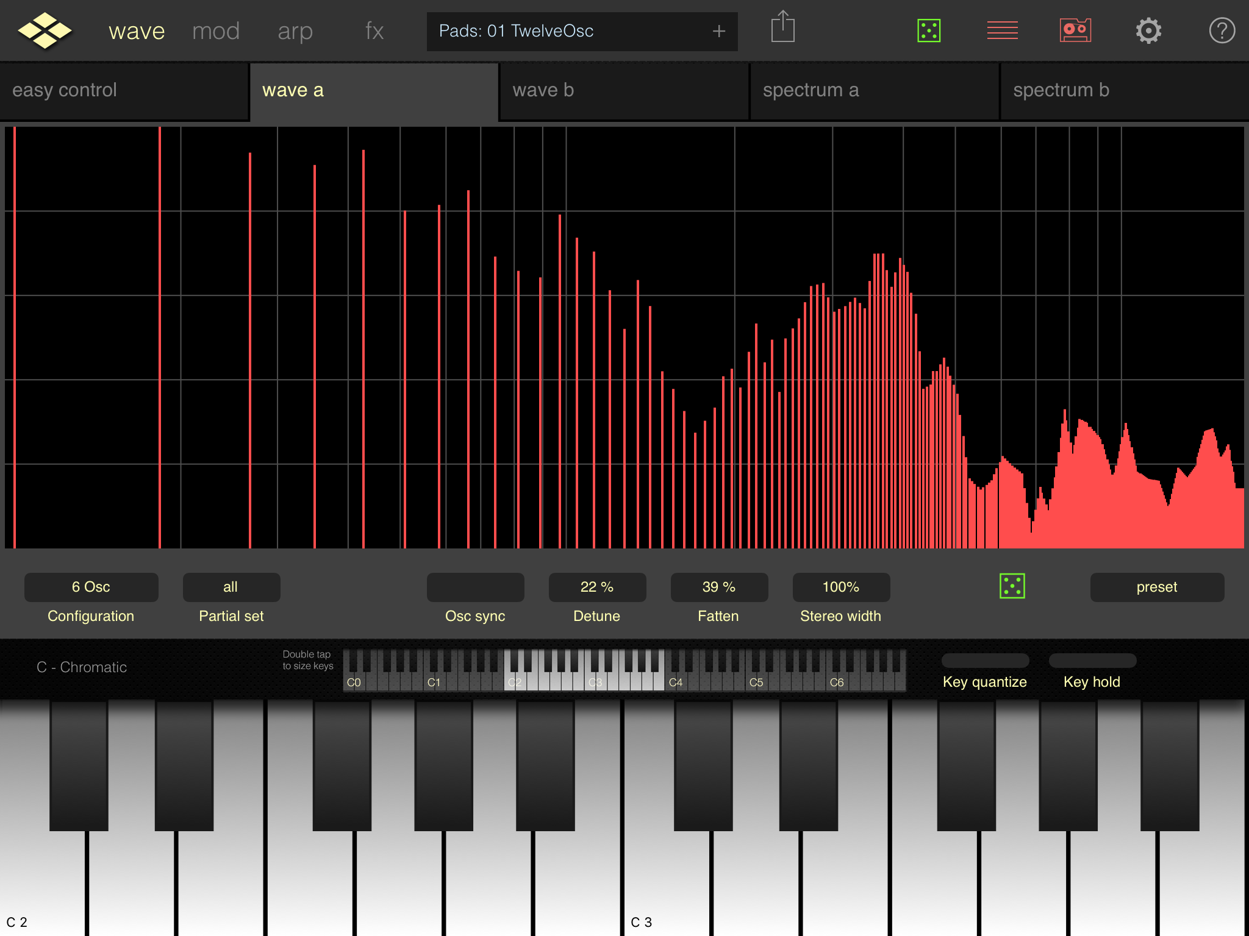The width and height of the screenshot is (1249, 936).
Task: Switch to the fx page
Action: (374, 31)
